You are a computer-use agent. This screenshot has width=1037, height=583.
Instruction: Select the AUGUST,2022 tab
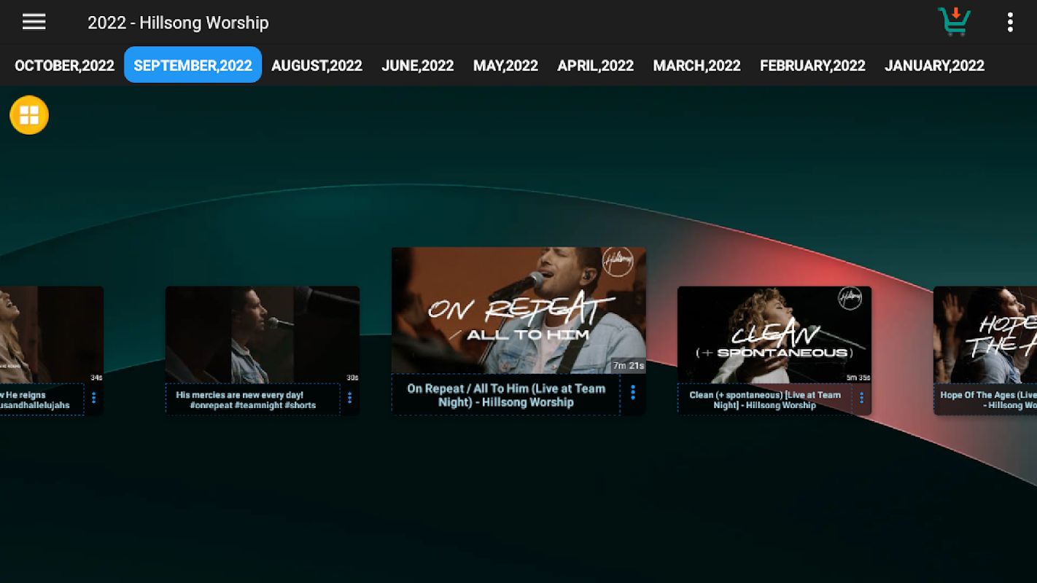point(316,66)
